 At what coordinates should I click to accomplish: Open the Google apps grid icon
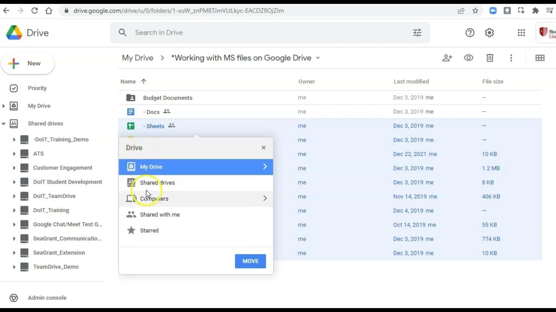[521, 32]
